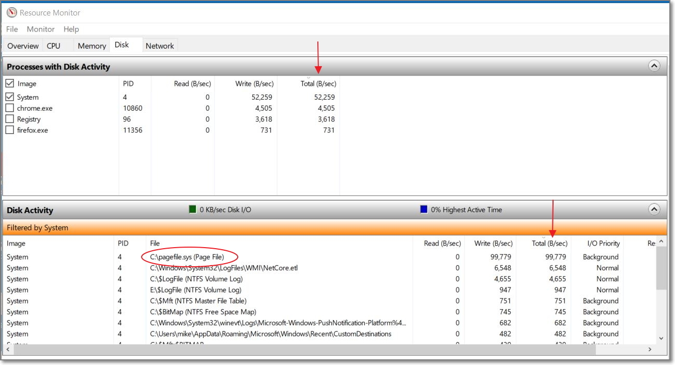675x365 pixels.
Task: Select the Microsoft-Windows-PushNotification-Platform log row
Action: click(330, 323)
